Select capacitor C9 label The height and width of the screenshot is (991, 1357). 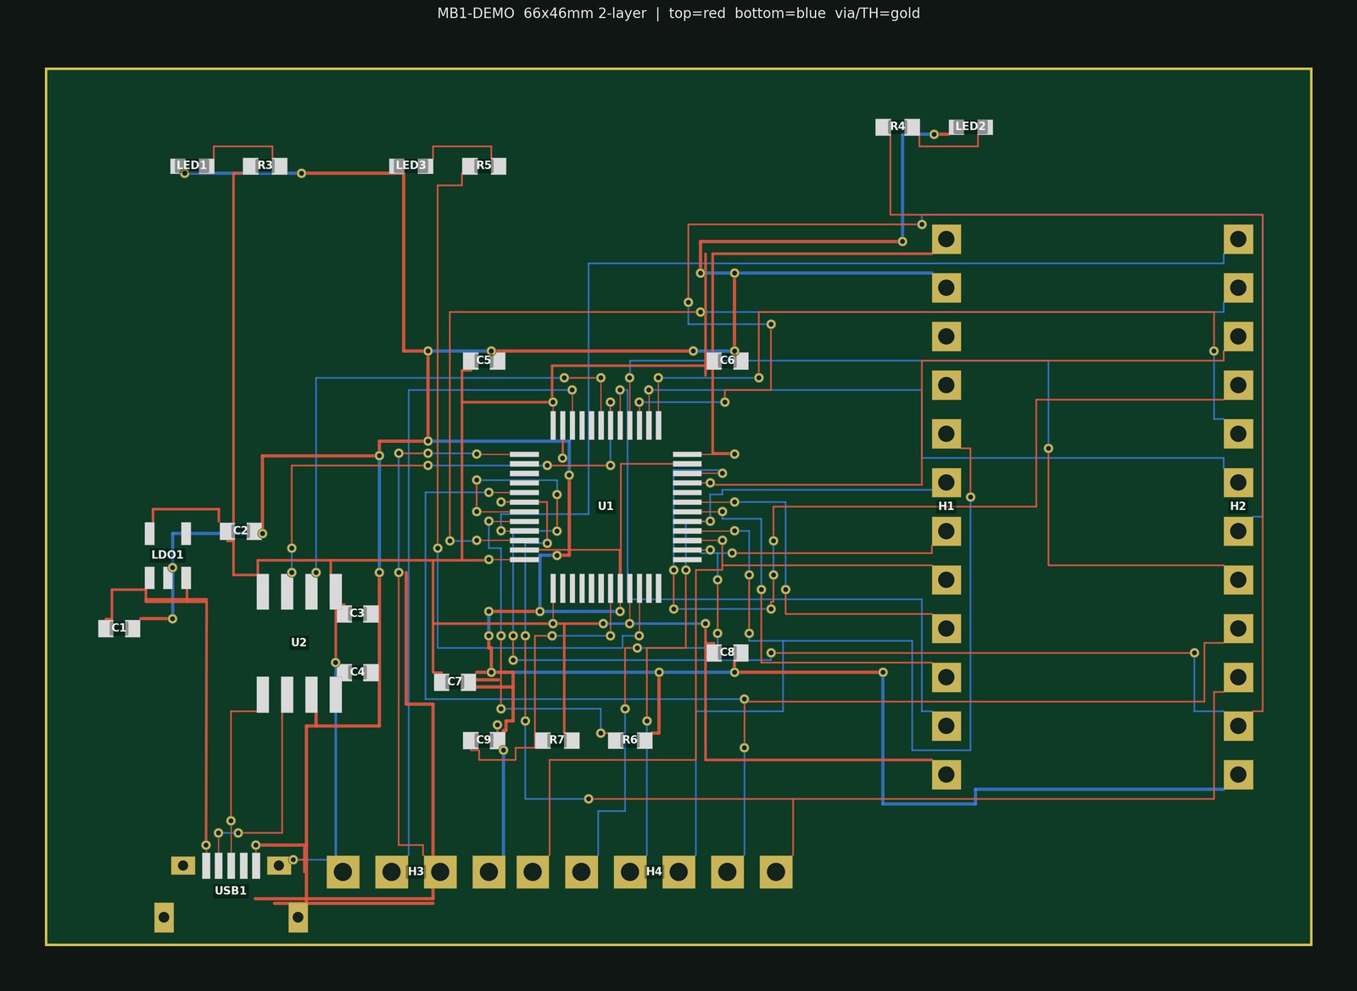coord(483,740)
